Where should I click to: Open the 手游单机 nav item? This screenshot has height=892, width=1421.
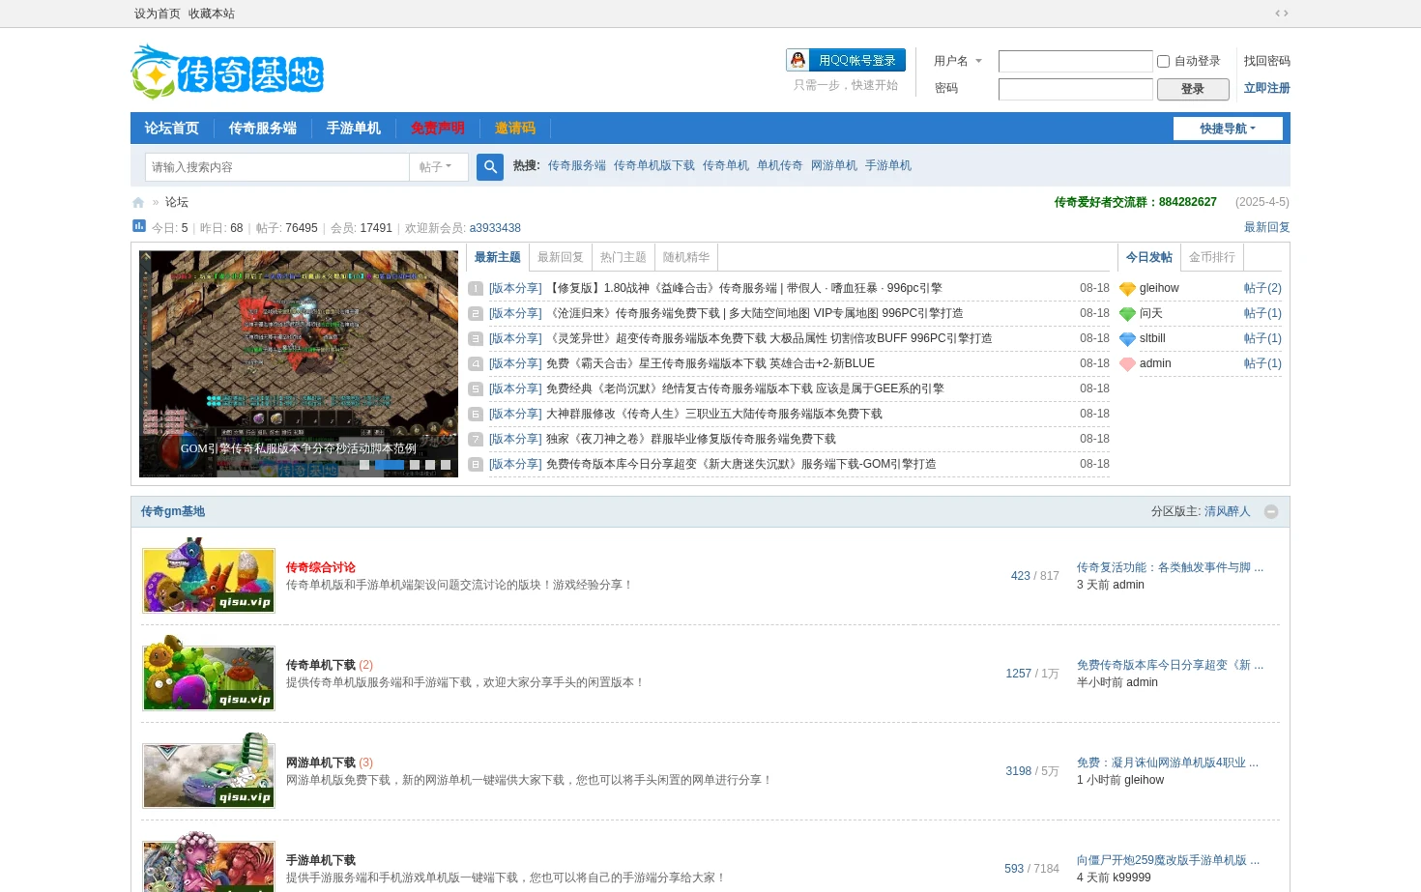click(354, 129)
